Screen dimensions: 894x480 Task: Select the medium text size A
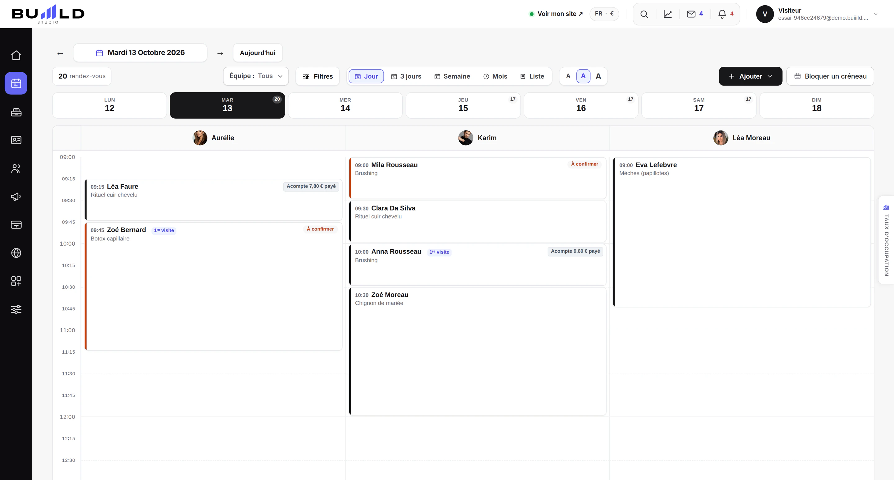pyautogui.click(x=583, y=76)
